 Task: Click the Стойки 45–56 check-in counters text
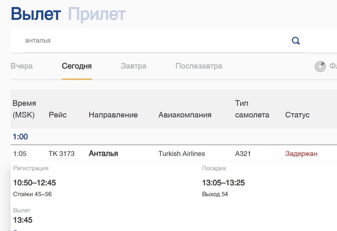click(32, 194)
